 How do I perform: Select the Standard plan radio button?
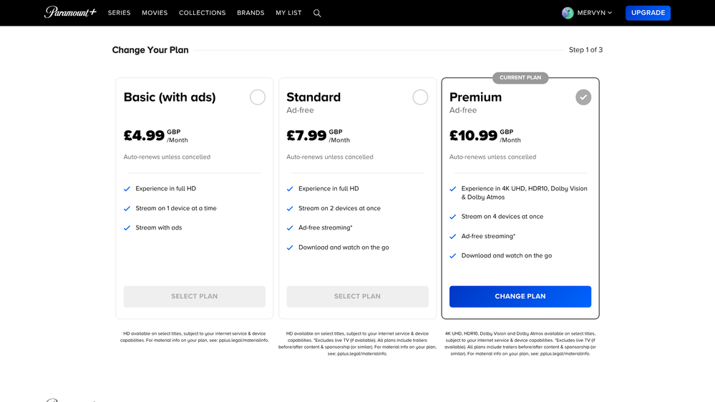[420, 97]
